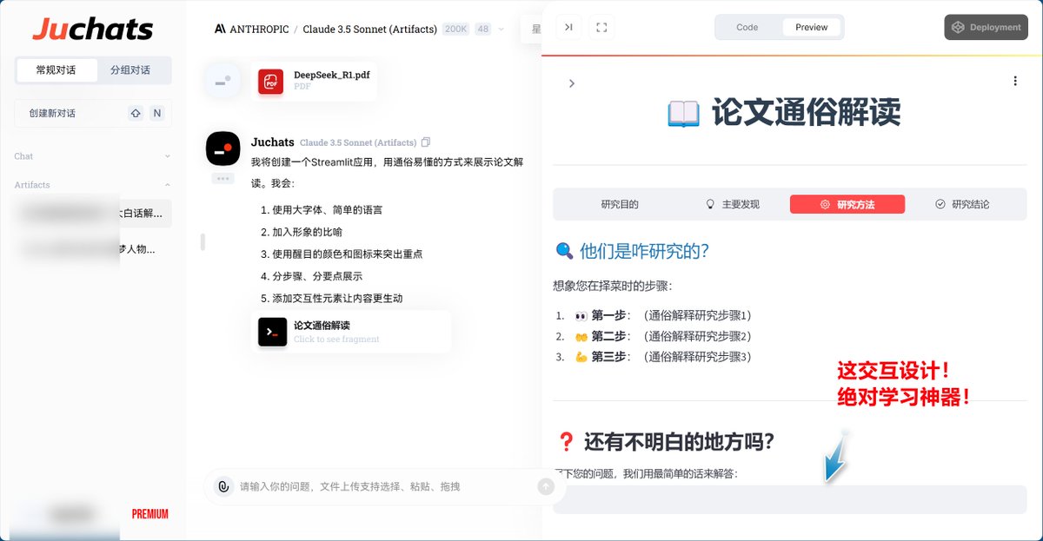Screen dimensions: 1043x541
Task: Click the shift arrow shortcut icon
Action: pyautogui.click(x=136, y=113)
